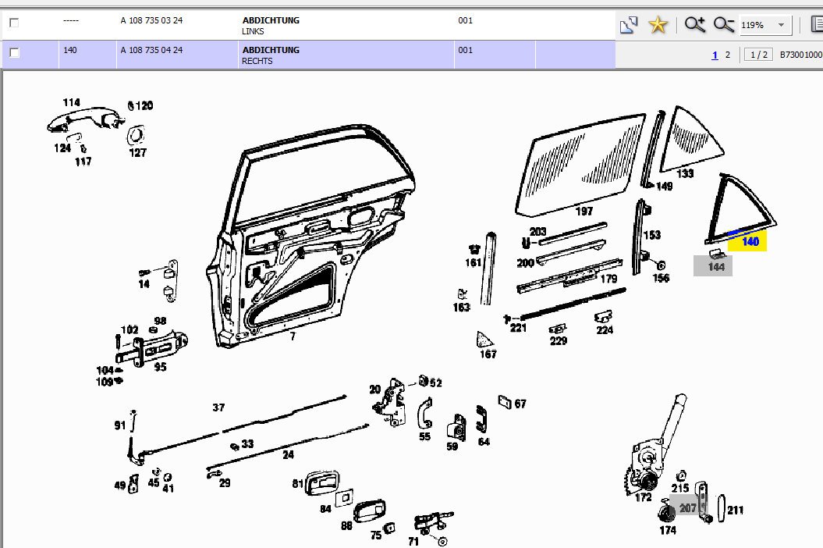The height and width of the screenshot is (548, 823).
Task: Select callout 211 crank cover
Action: click(x=736, y=510)
